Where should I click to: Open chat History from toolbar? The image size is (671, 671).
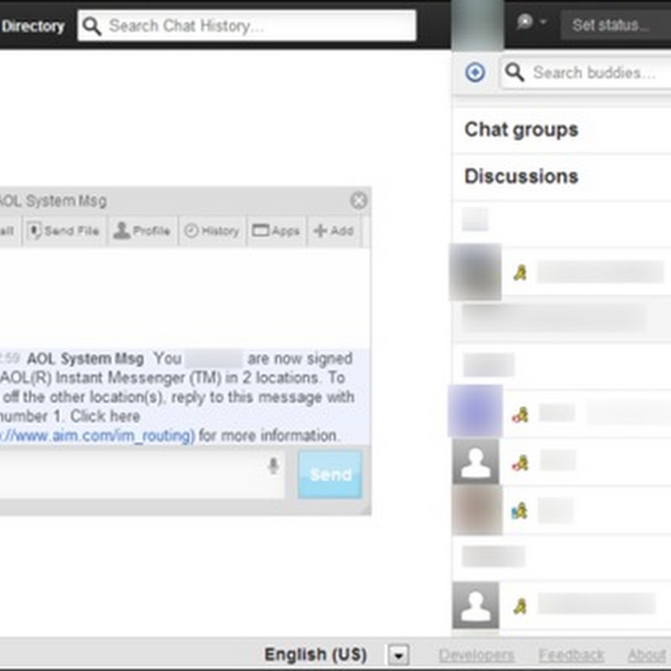212,231
